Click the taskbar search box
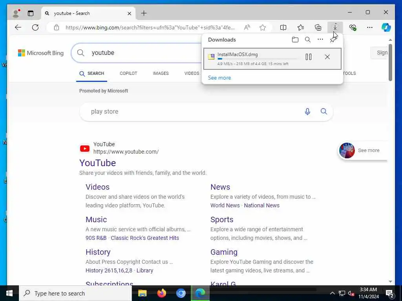 (x=75, y=293)
